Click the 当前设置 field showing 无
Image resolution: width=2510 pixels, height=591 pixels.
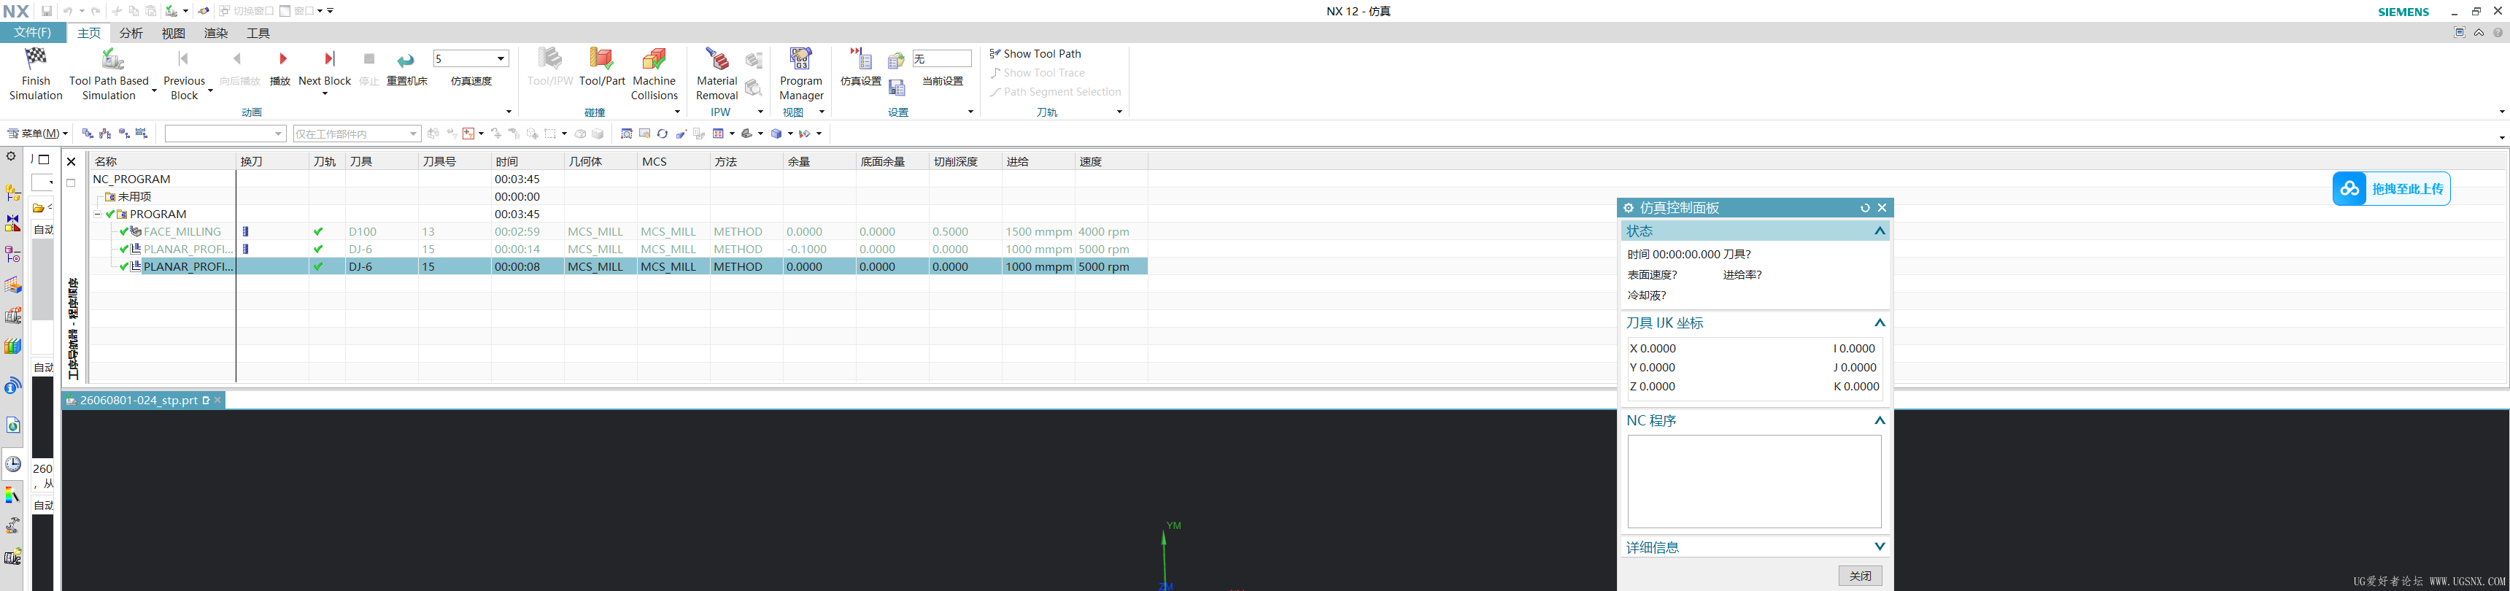pos(941,59)
